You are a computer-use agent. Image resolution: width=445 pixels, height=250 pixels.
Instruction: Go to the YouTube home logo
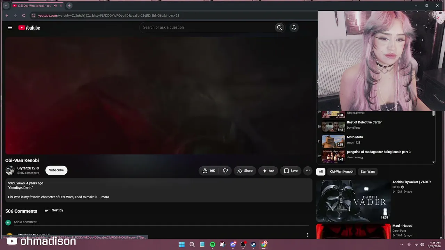click(29, 28)
